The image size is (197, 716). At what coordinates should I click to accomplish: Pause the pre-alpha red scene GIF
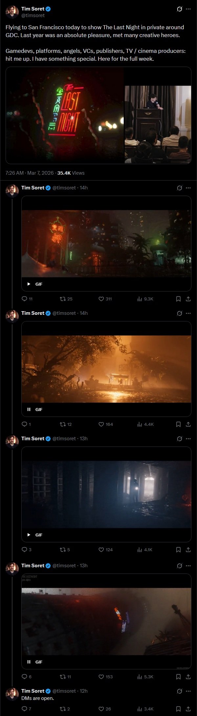coord(29,662)
